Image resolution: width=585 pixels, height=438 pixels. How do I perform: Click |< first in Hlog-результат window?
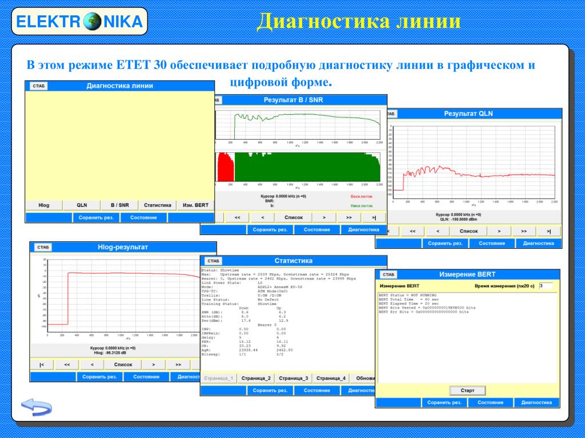42,364
